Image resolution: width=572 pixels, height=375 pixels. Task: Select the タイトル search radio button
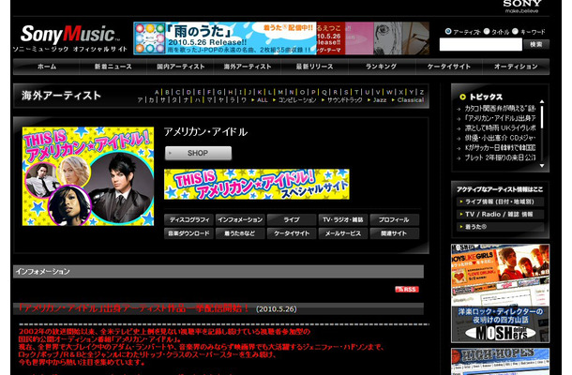pos(487,31)
